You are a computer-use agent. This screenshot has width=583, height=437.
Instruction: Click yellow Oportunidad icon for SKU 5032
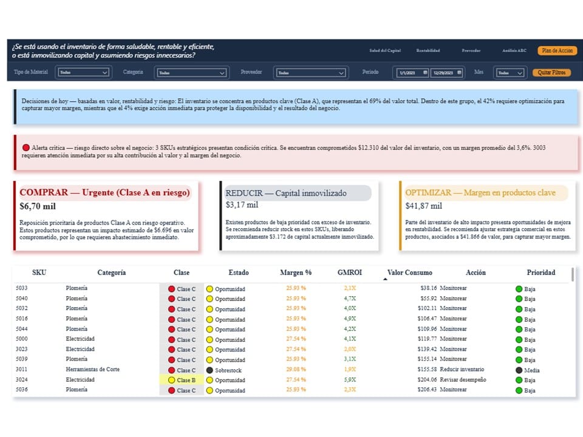point(210,309)
